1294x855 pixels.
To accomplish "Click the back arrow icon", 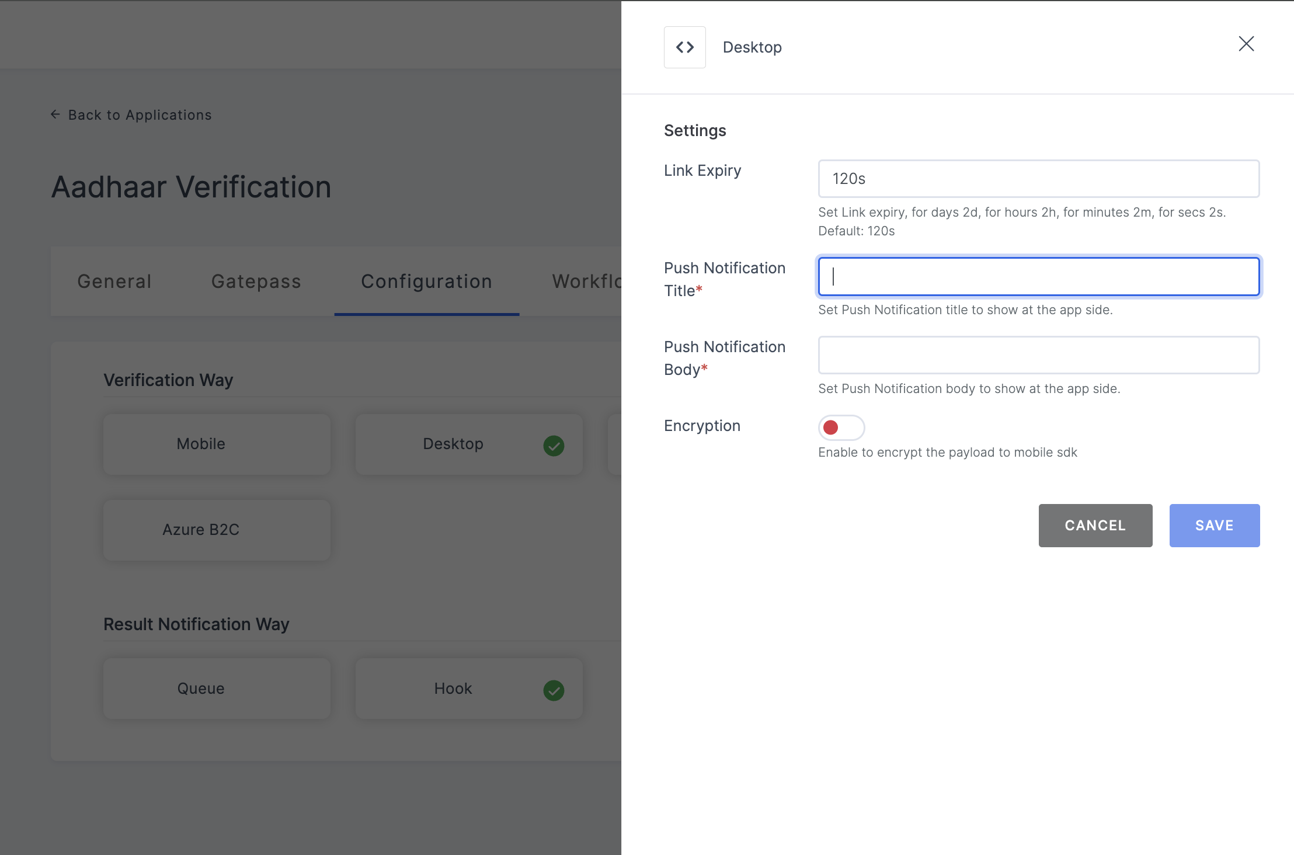I will [55, 114].
